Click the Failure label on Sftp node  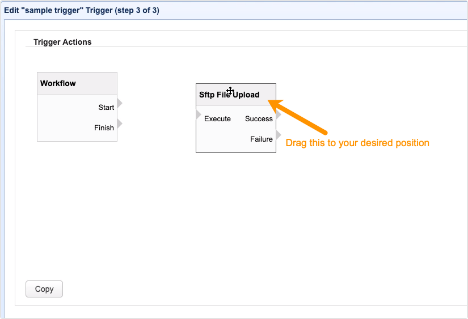(x=262, y=139)
